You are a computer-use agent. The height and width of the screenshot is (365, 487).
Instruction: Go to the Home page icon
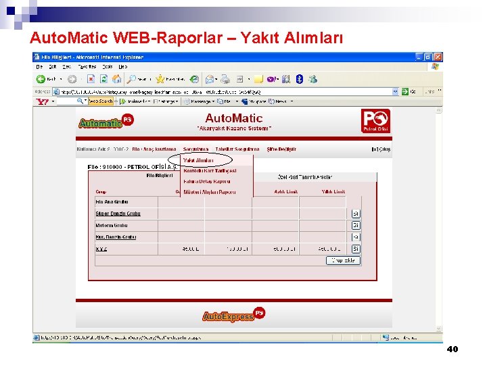(x=117, y=79)
